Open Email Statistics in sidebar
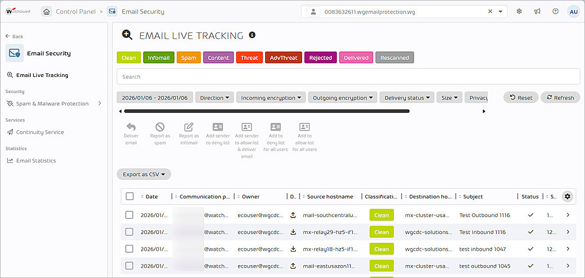The image size is (585, 278). [x=32, y=161]
